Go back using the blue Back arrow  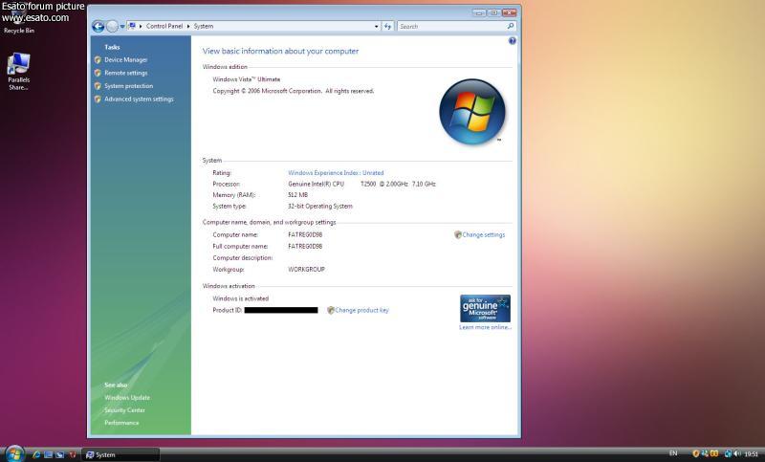[x=98, y=27]
